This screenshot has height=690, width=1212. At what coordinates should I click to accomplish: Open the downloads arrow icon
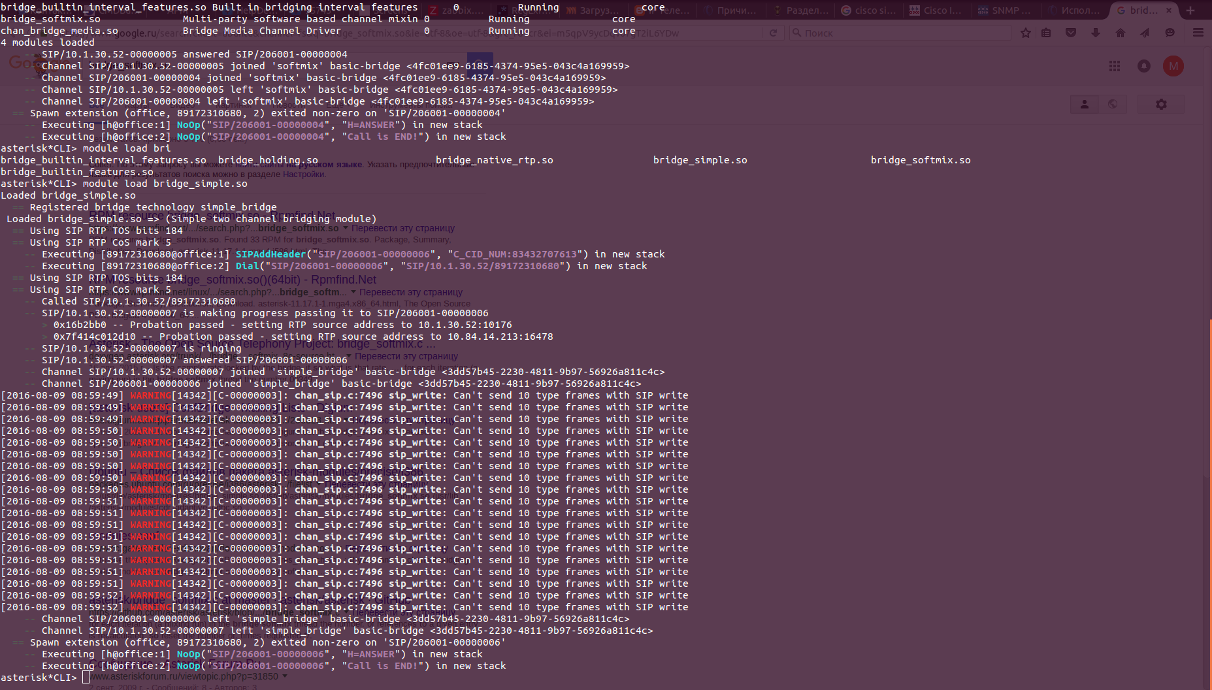click(x=1096, y=33)
